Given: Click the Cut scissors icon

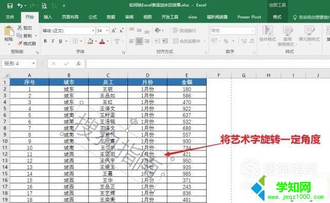Looking at the screenshot, I should [x=20, y=28].
